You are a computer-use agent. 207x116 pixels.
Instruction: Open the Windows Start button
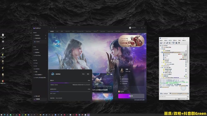coord(2,115)
